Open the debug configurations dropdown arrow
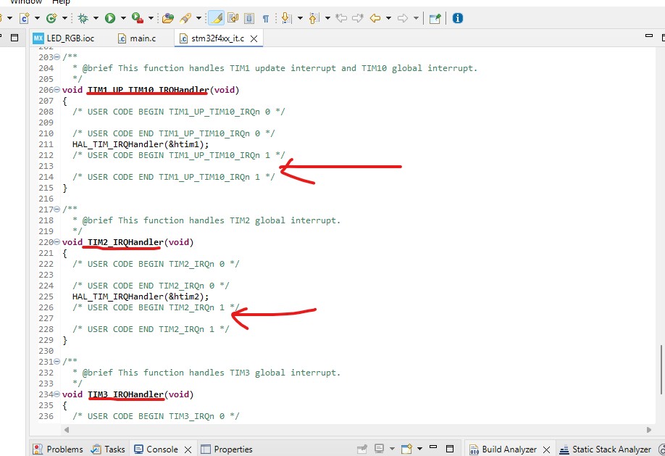The height and width of the screenshot is (456, 665). click(96, 18)
